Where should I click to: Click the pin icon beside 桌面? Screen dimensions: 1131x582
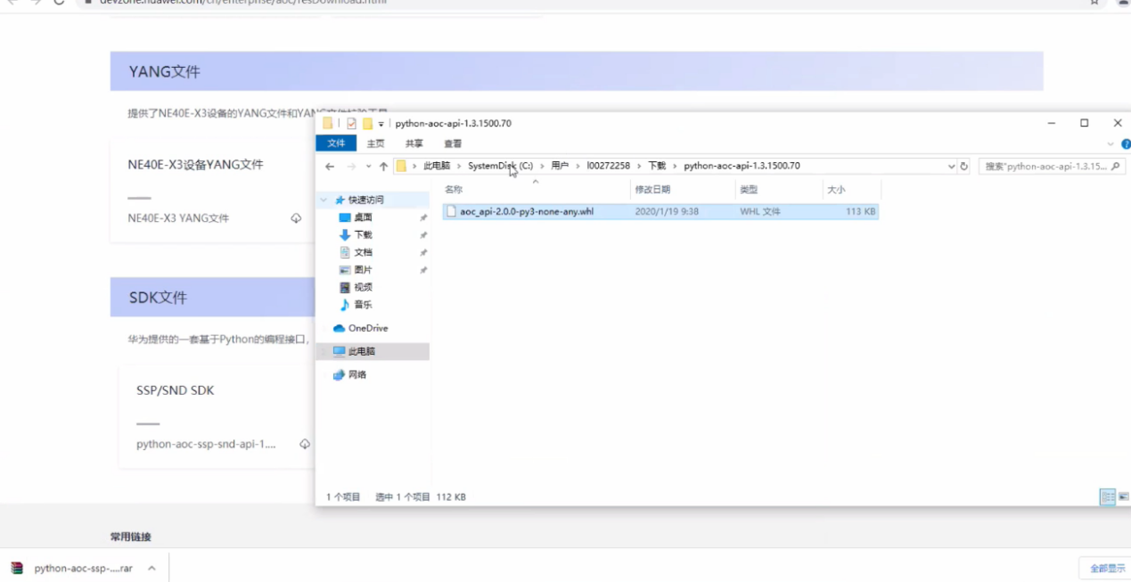tap(423, 218)
